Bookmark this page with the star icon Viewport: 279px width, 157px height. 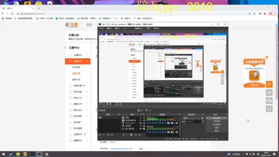254,14
